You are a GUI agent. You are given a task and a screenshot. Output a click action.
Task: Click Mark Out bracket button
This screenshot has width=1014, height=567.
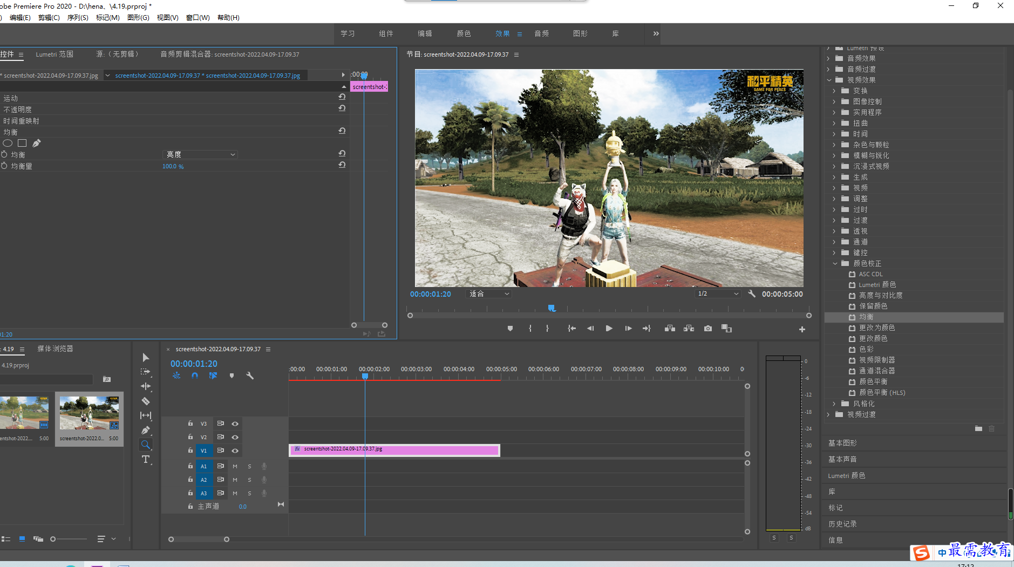547,329
